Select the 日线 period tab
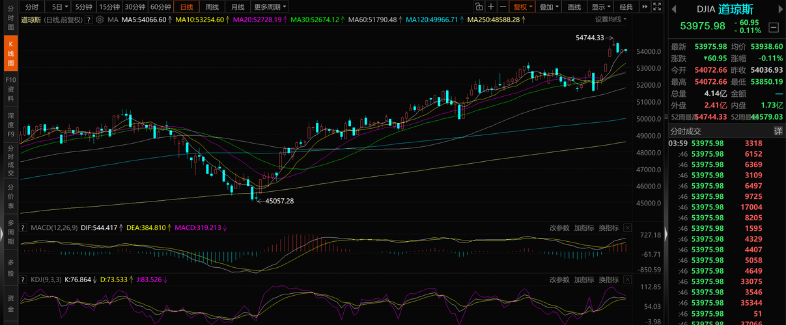The image size is (786, 325). click(x=187, y=6)
